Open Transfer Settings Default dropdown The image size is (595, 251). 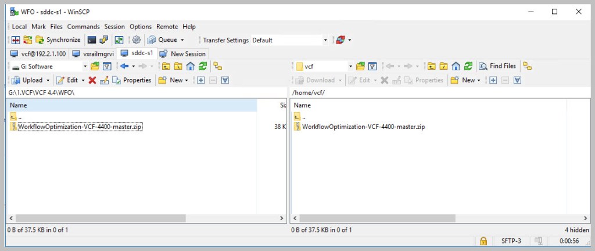tap(325, 40)
